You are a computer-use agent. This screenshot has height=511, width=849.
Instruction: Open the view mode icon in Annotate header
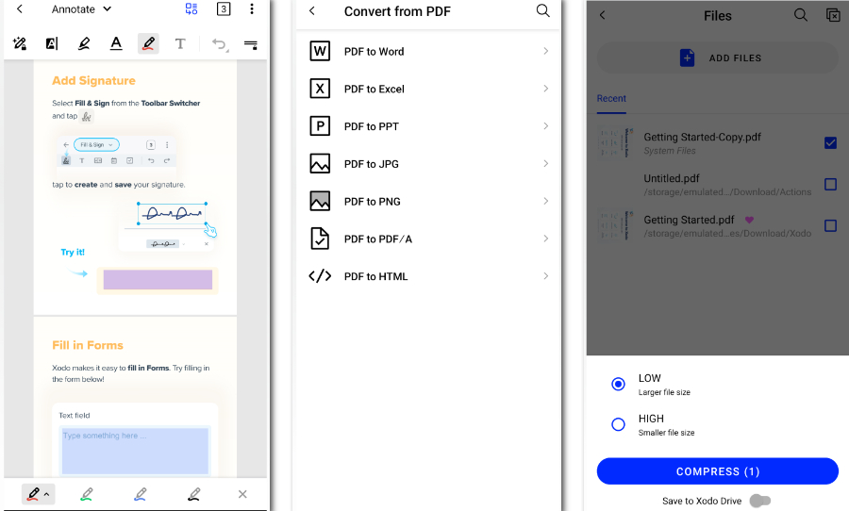click(191, 9)
